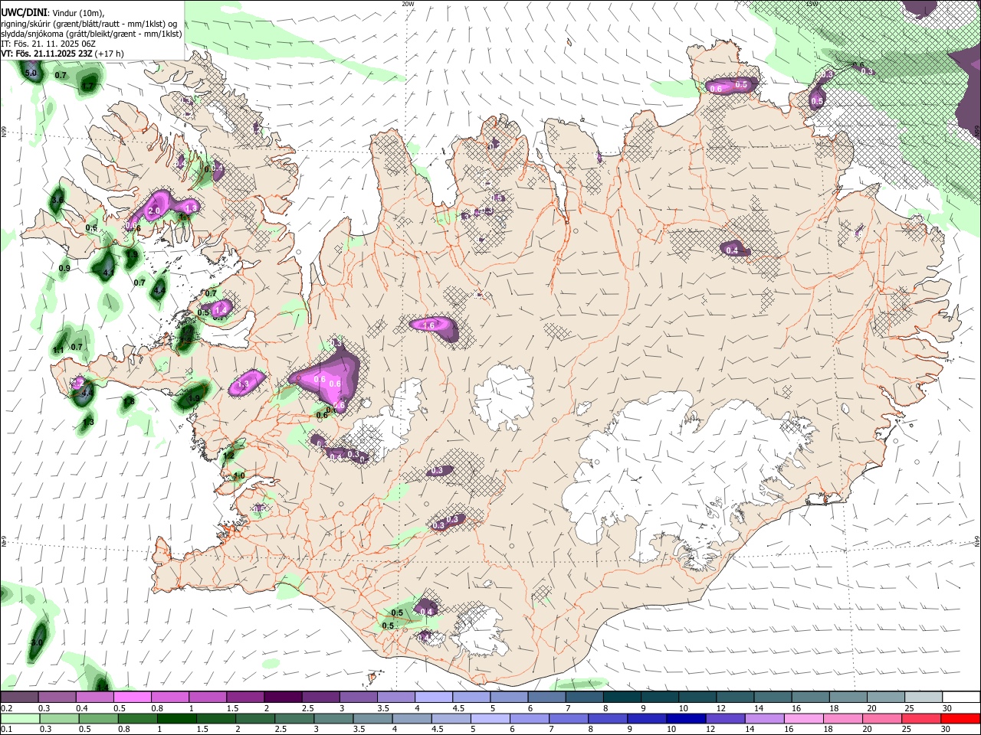The width and height of the screenshot is (981, 735).
Task: Pick the lower legend swatch between 3 and 3.5
Action: pyautogui.click(x=333, y=719)
